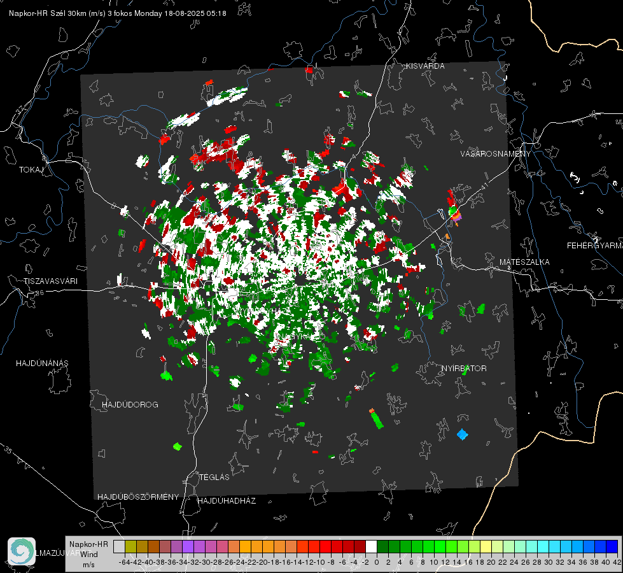Screen dimensions: 623x573
Task: Click the white swatch in the wind legend
Action: [371, 546]
